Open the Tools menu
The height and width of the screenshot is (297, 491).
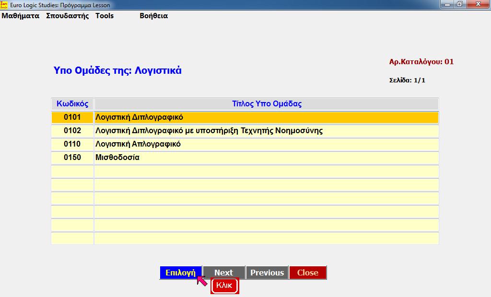(x=105, y=16)
